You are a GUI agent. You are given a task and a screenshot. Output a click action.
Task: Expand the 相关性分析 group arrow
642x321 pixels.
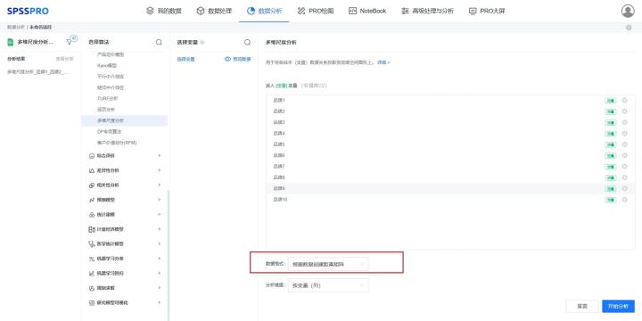coord(160,185)
